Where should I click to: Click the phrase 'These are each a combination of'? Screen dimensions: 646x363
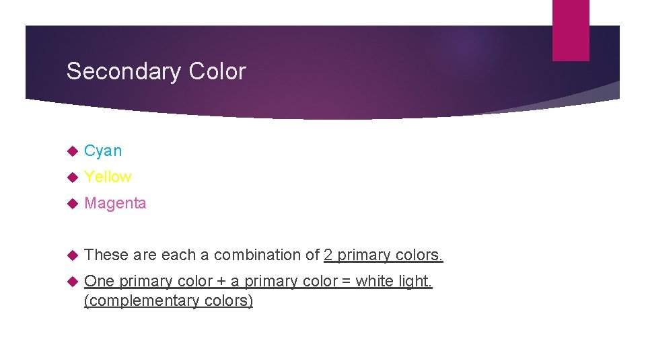click(202, 255)
